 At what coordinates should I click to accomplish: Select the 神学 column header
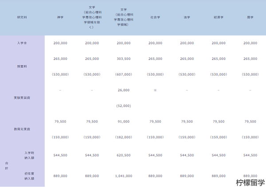coord(60,17)
